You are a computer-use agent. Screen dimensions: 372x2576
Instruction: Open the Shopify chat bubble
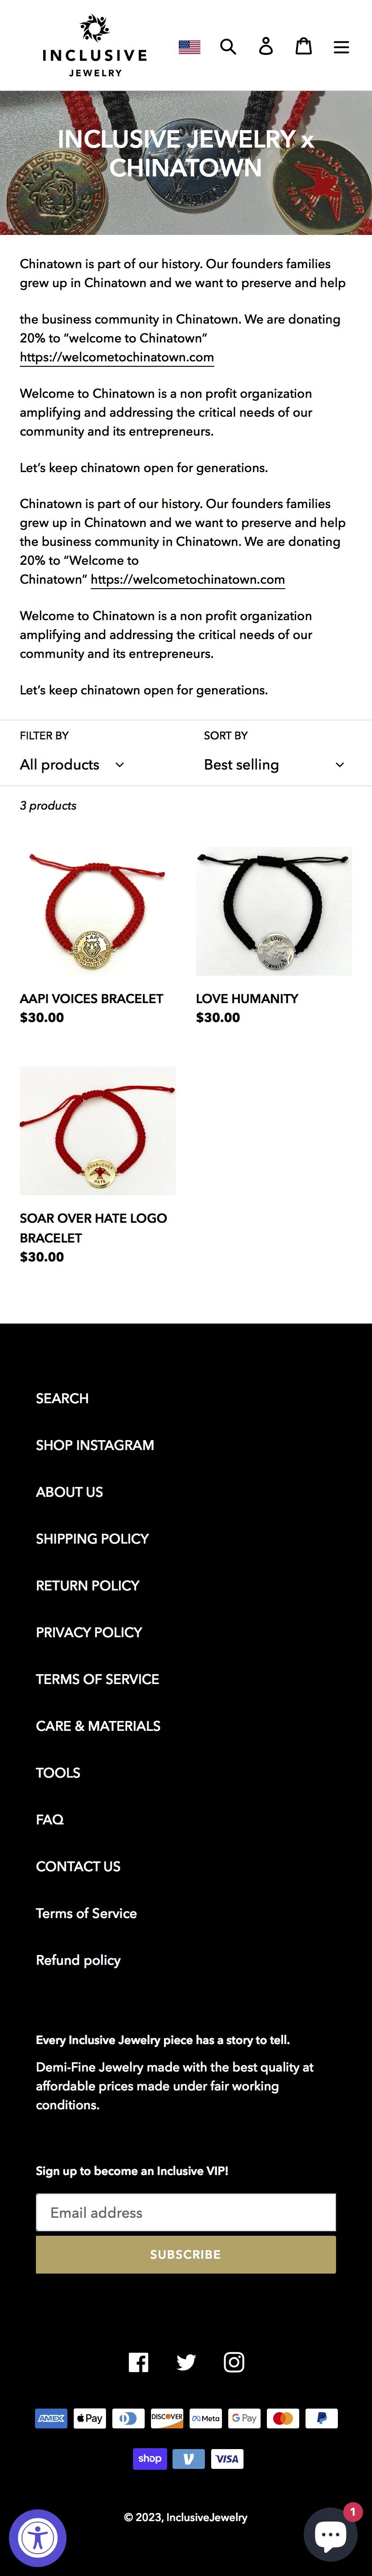(330, 2535)
